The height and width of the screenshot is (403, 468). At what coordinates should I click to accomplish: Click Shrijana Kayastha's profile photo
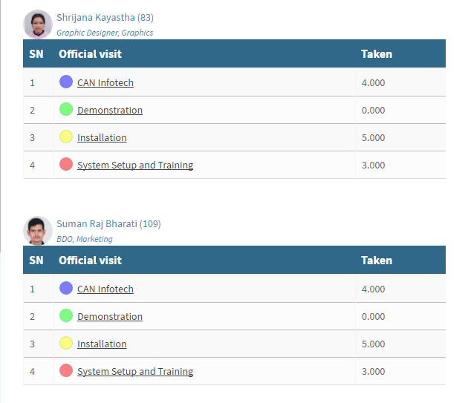(x=38, y=24)
